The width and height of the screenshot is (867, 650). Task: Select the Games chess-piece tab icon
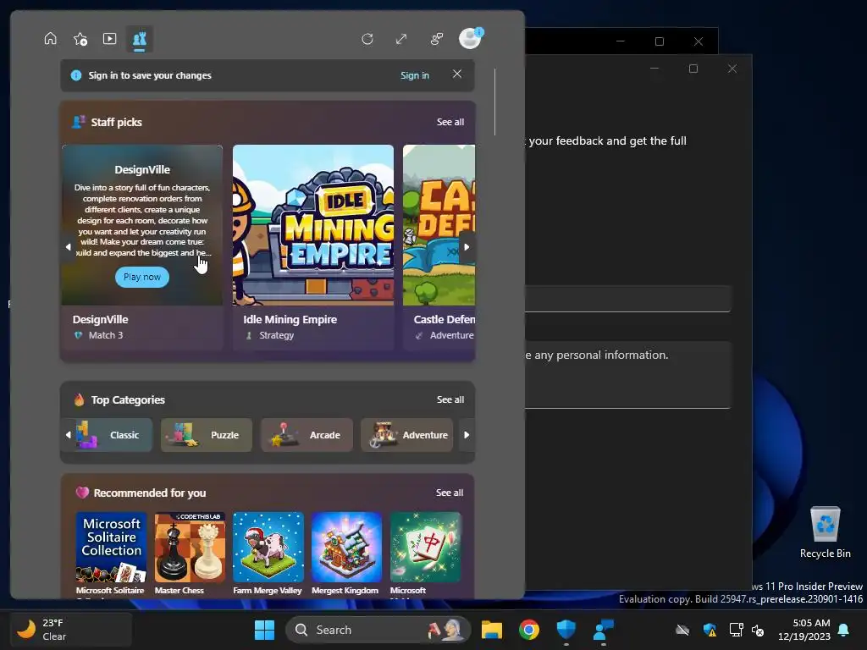[x=140, y=39]
